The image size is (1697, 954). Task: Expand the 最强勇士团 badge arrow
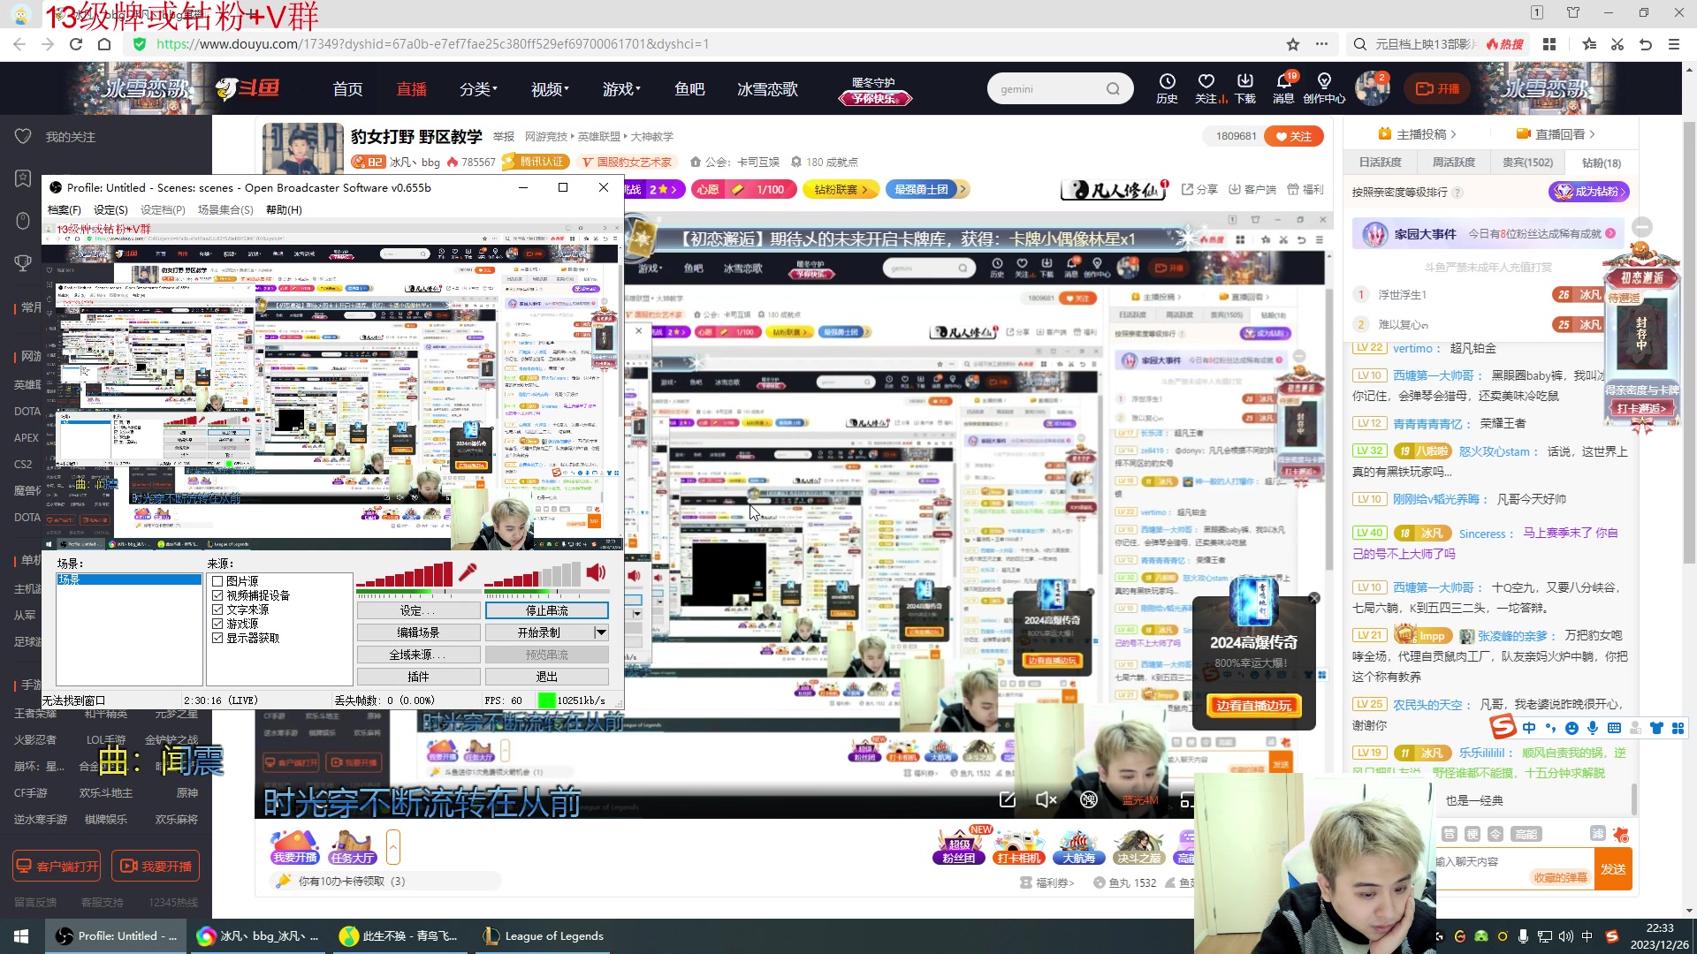(x=963, y=189)
